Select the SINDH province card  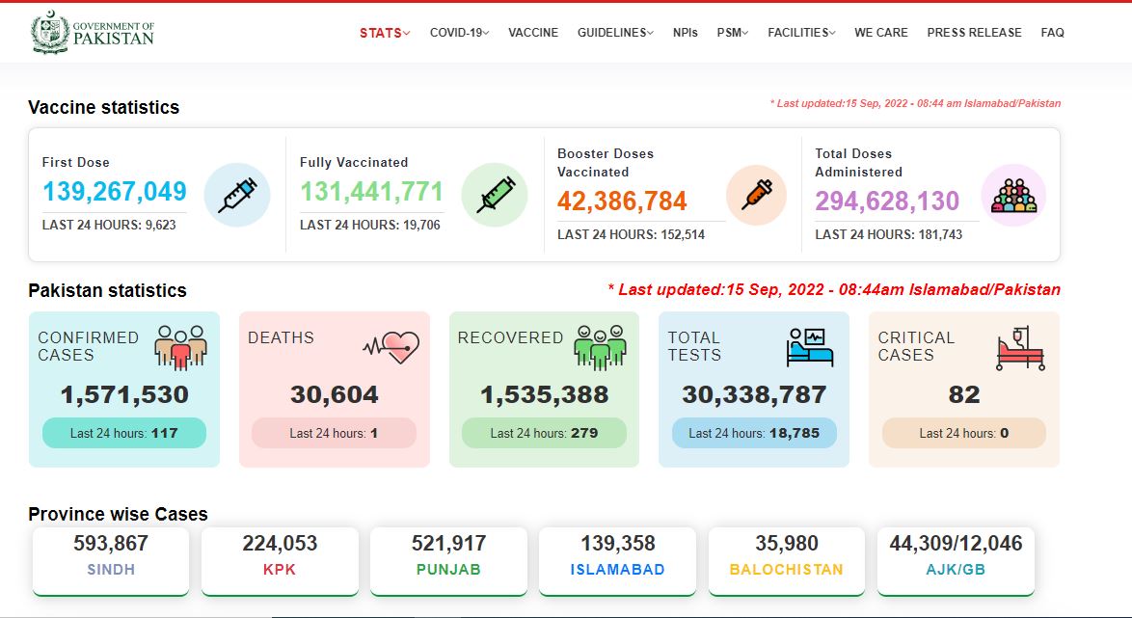pyautogui.click(x=111, y=562)
